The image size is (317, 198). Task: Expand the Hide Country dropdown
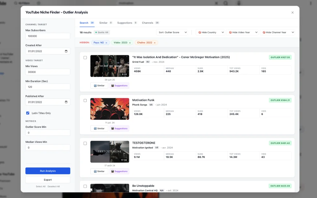tap(211, 32)
